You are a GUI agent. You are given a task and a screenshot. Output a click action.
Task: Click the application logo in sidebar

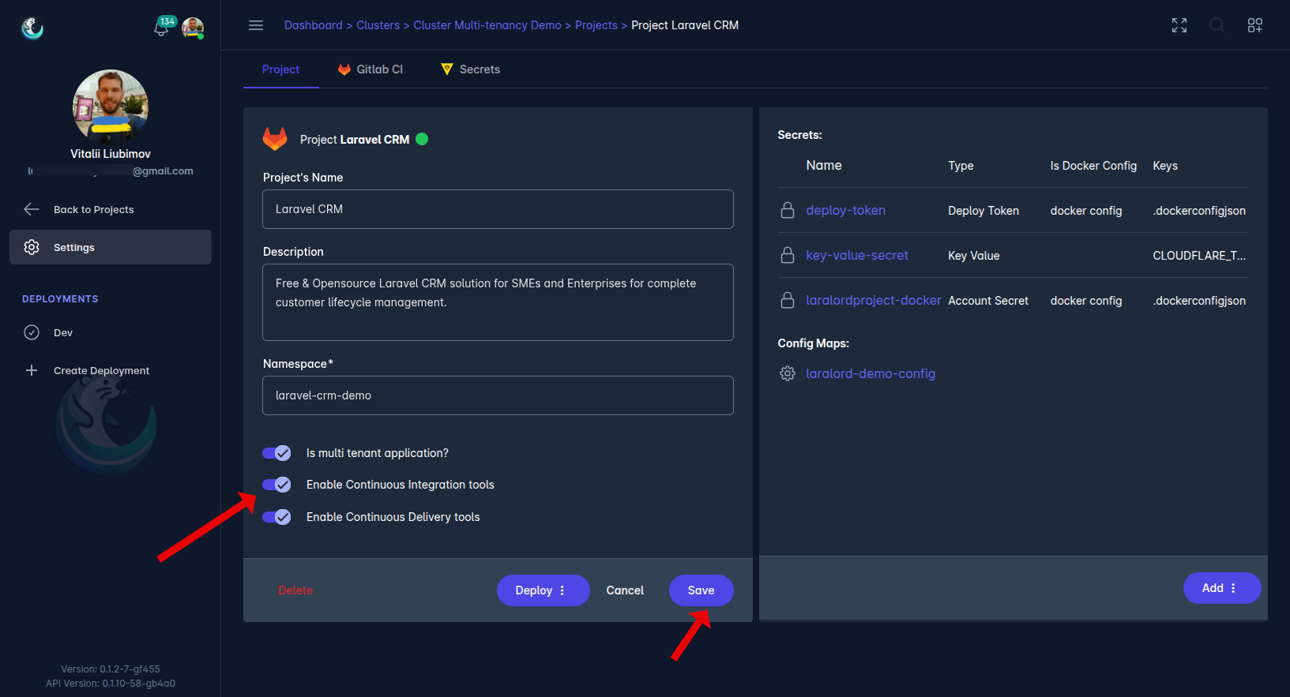click(x=32, y=28)
